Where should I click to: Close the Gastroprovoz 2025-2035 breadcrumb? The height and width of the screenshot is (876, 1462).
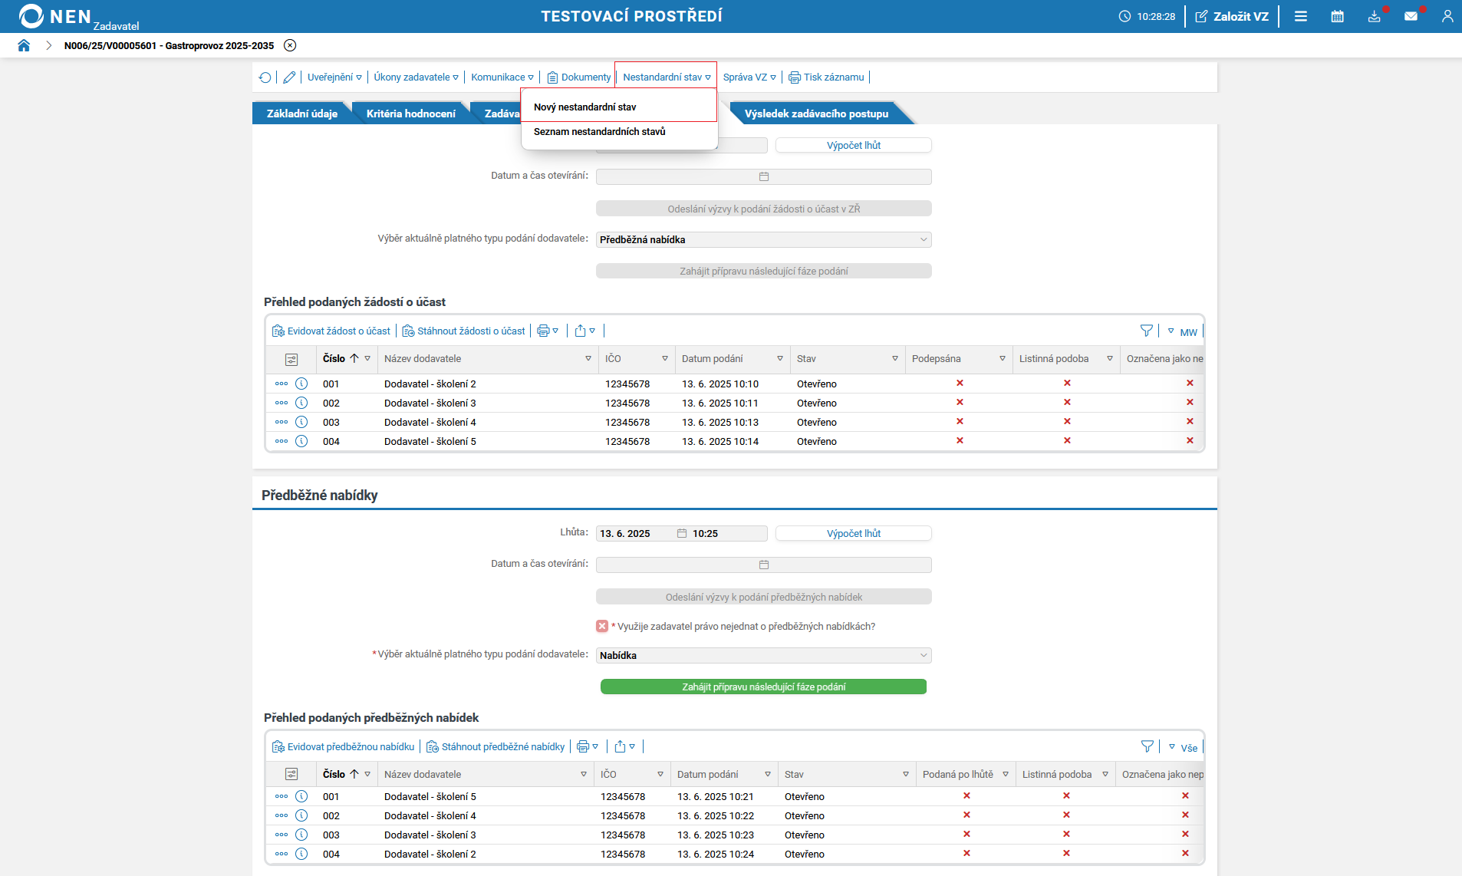point(290,45)
